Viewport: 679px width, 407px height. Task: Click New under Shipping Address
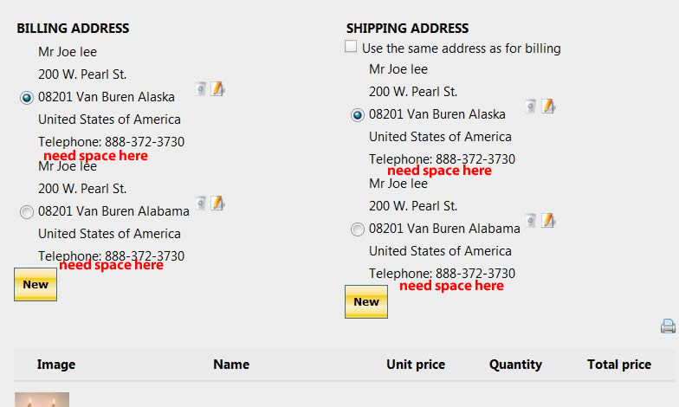click(x=366, y=301)
